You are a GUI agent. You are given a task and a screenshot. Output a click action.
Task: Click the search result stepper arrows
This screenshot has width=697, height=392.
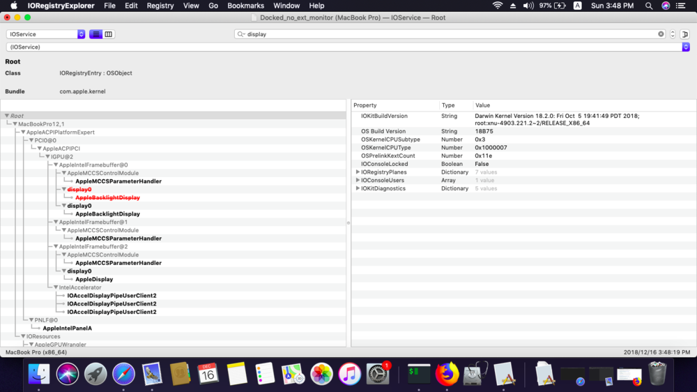pyautogui.click(x=673, y=34)
